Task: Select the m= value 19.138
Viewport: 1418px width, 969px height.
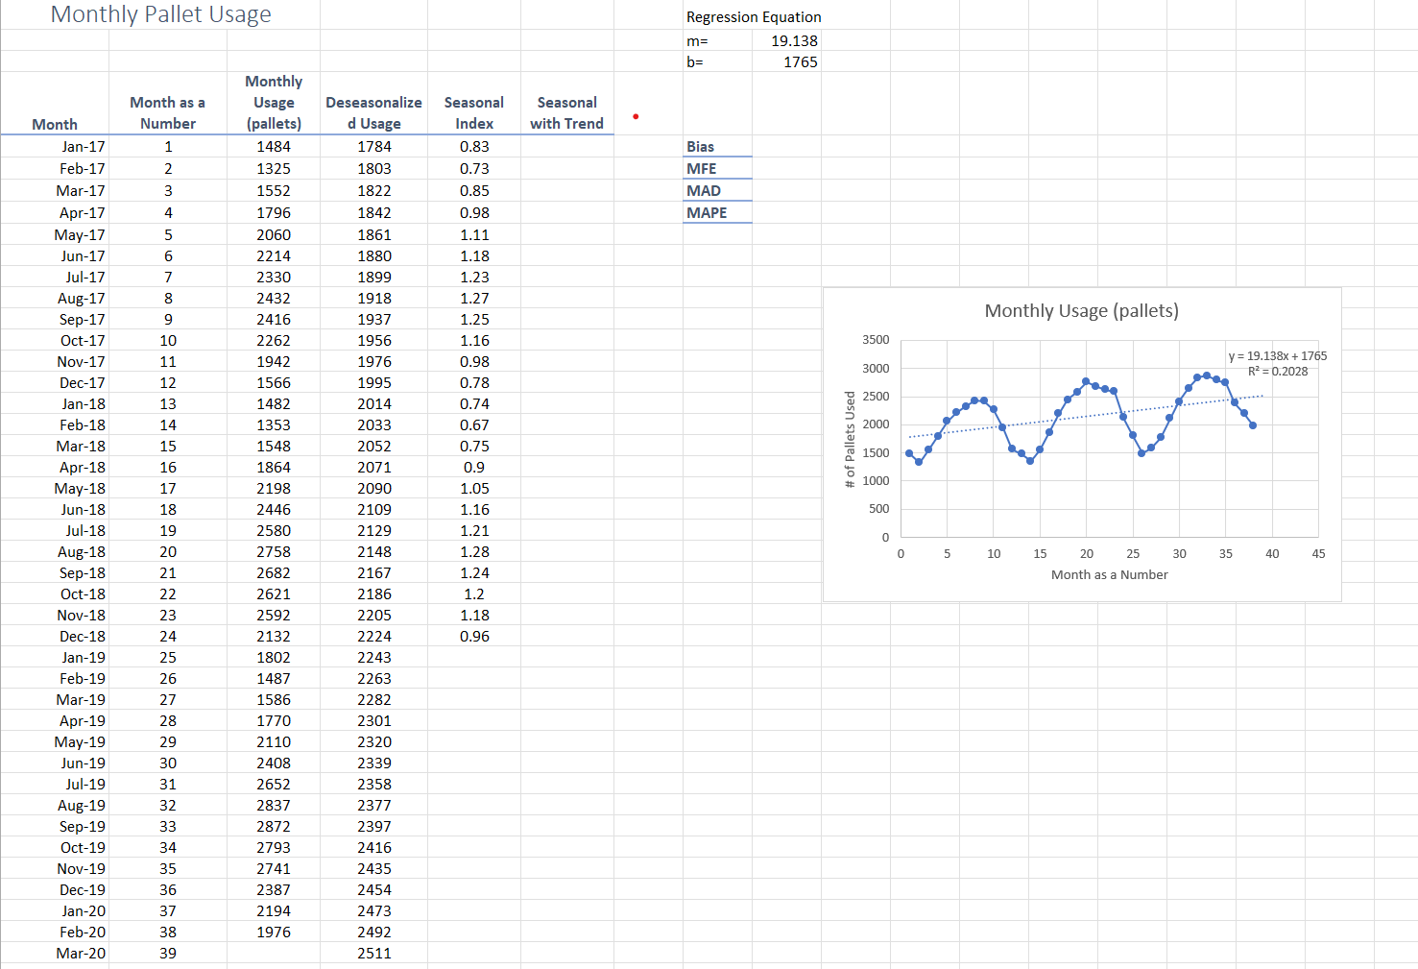Action: click(794, 40)
